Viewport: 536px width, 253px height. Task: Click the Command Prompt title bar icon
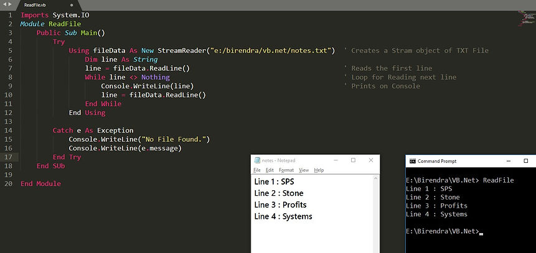[x=413, y=161]
